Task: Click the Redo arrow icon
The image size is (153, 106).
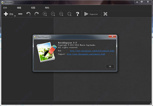Action: coord(36,14)
